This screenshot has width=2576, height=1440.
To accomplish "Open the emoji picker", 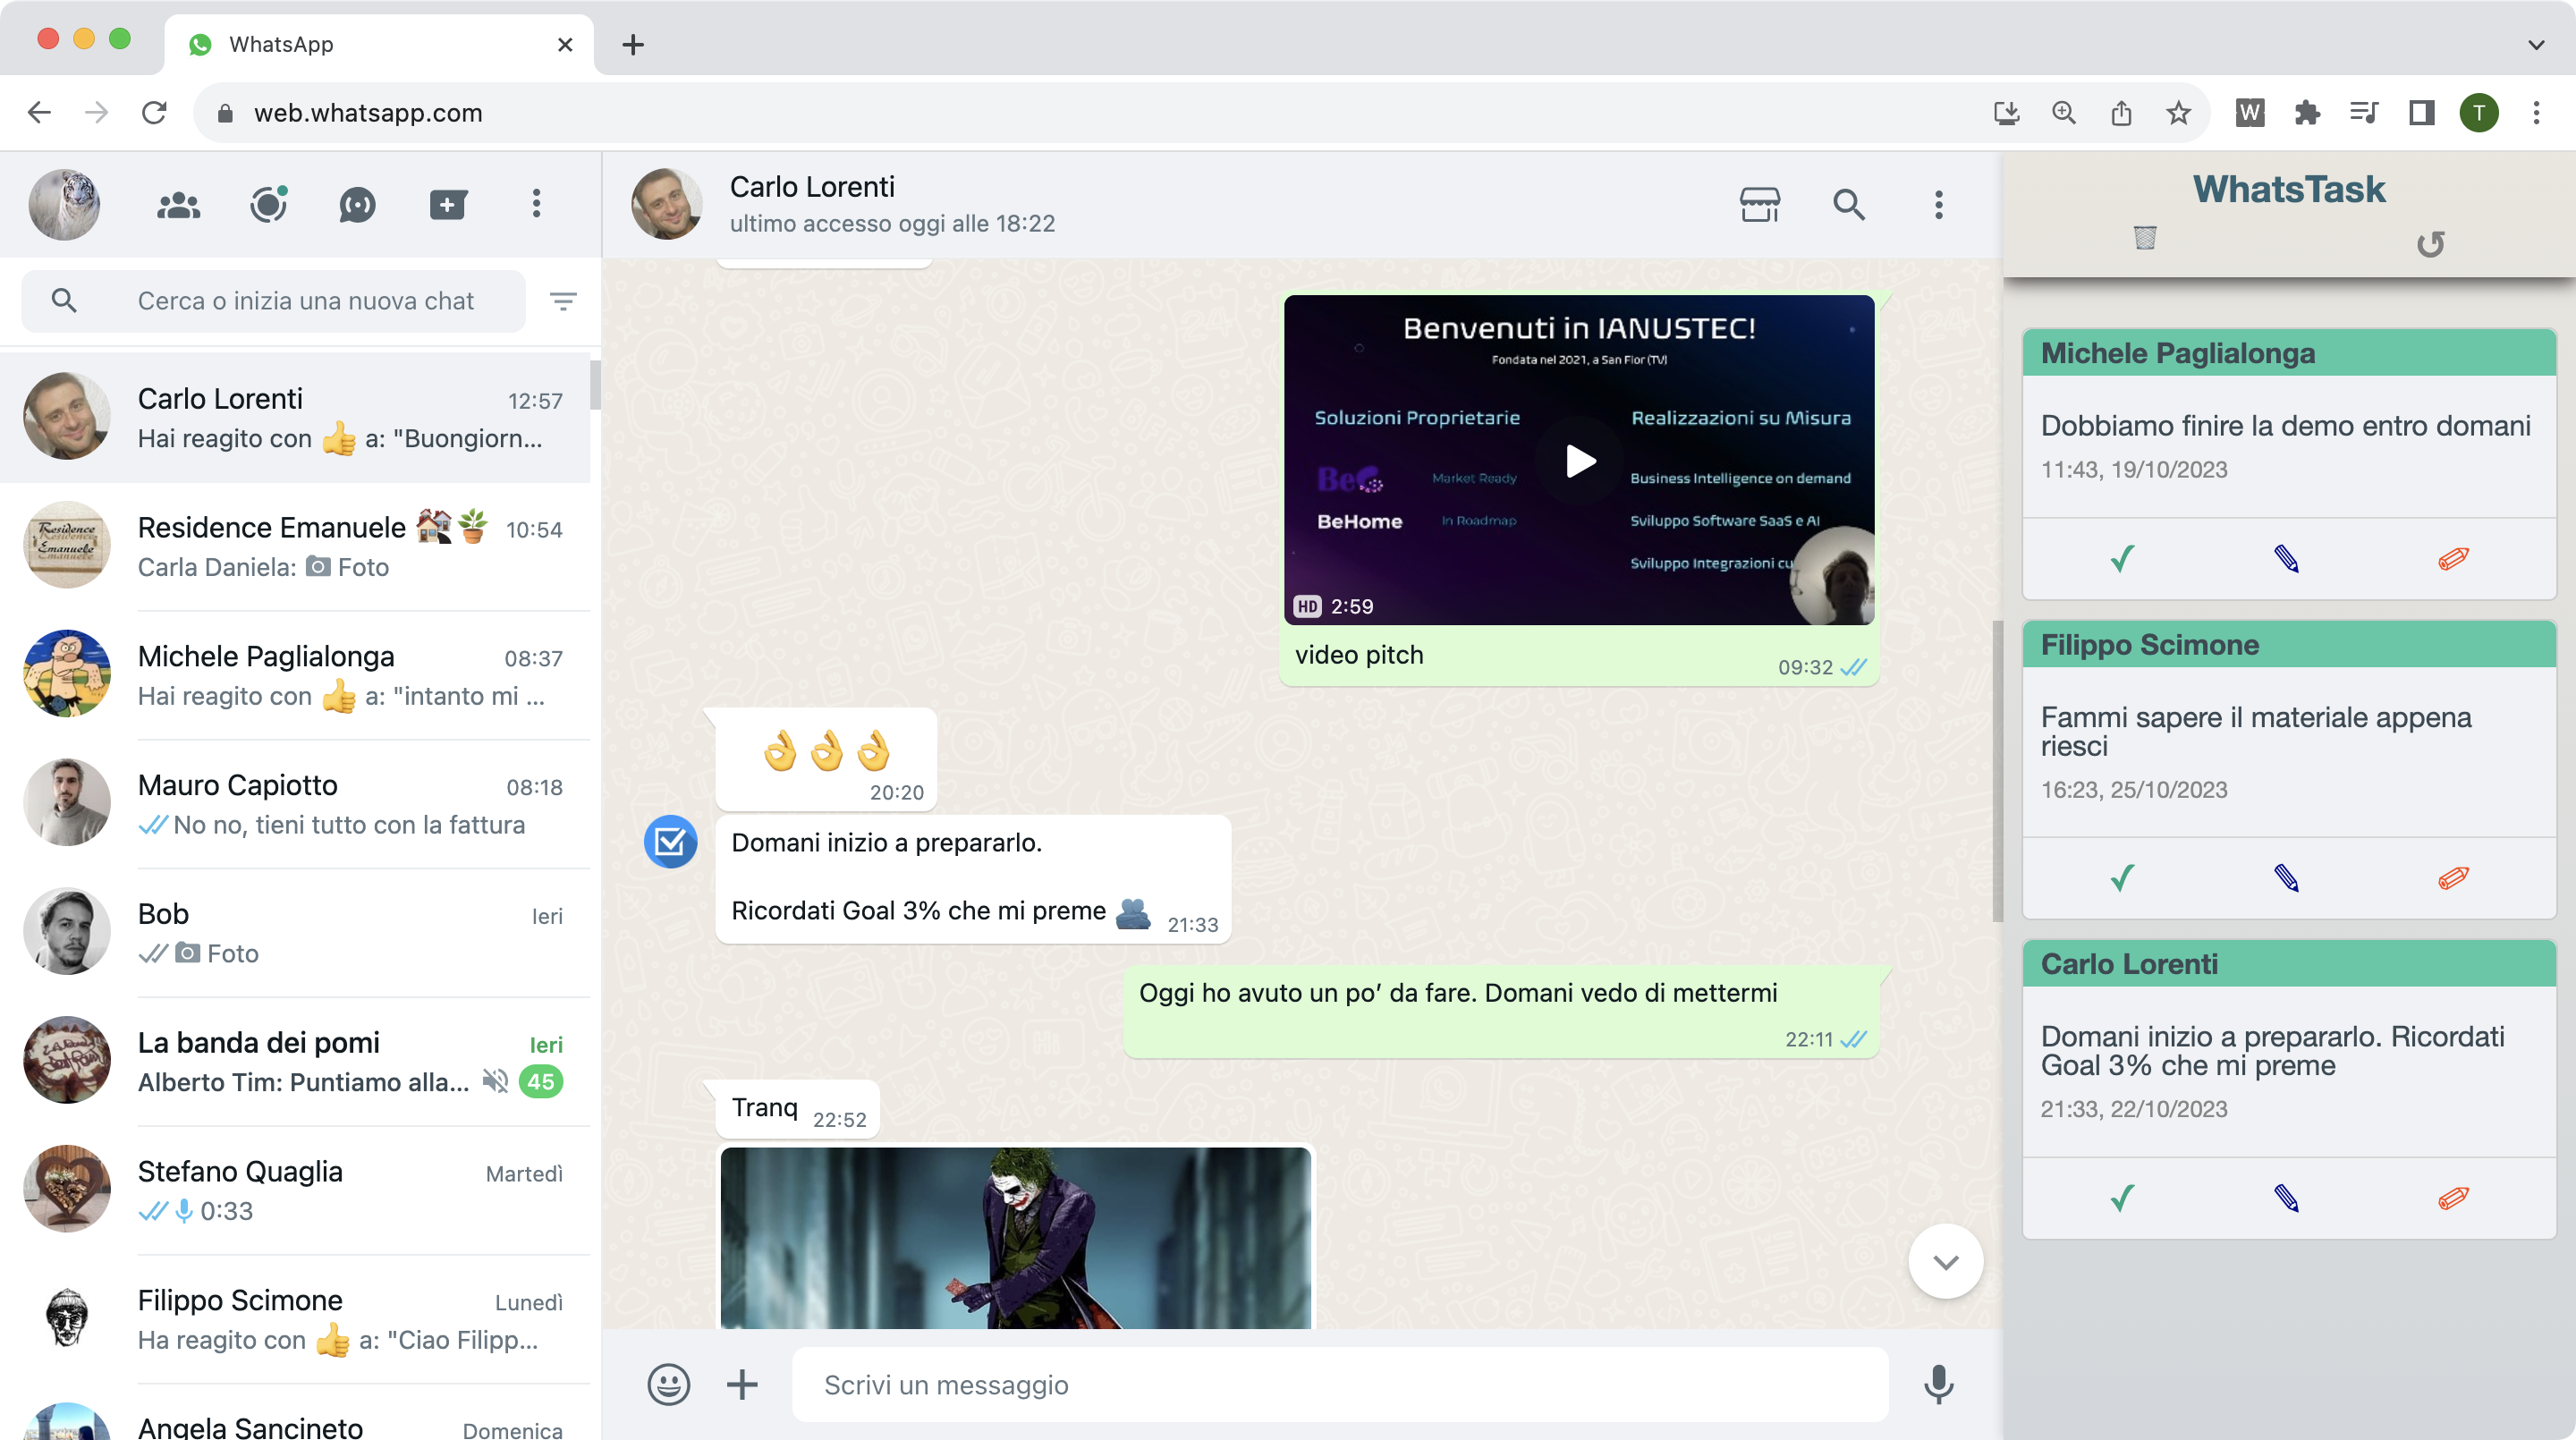I will 669,1385.
